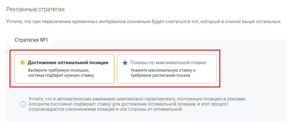The width and height of the screenshot is (287, 121).
Task: Select the Показы по максимальной ставке card
Action: coord(167,69)
